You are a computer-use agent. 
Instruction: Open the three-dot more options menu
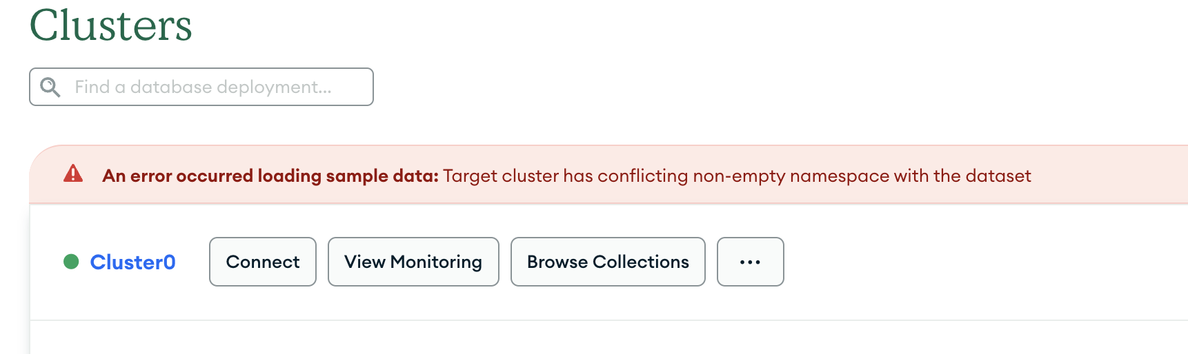(x=750, y=262)
